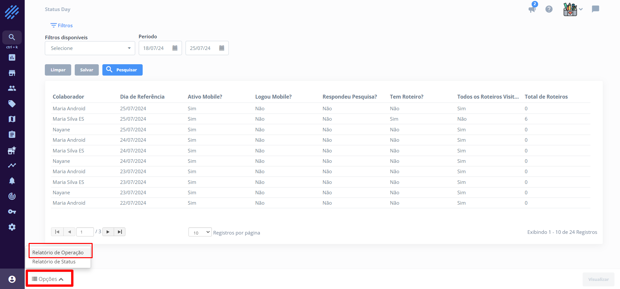
Task: Open the records per page dropdown
Action: click(x=200, y=232)
